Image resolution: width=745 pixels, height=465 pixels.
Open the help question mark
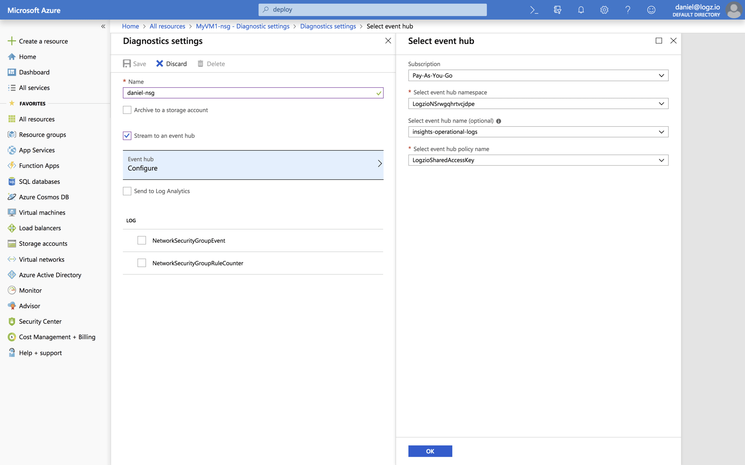click(628, 10)
